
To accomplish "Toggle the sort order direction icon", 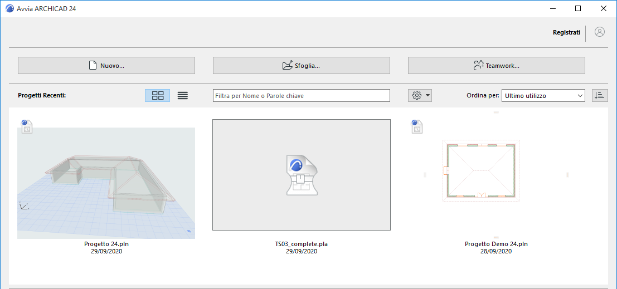I will [x=600, y=96].
